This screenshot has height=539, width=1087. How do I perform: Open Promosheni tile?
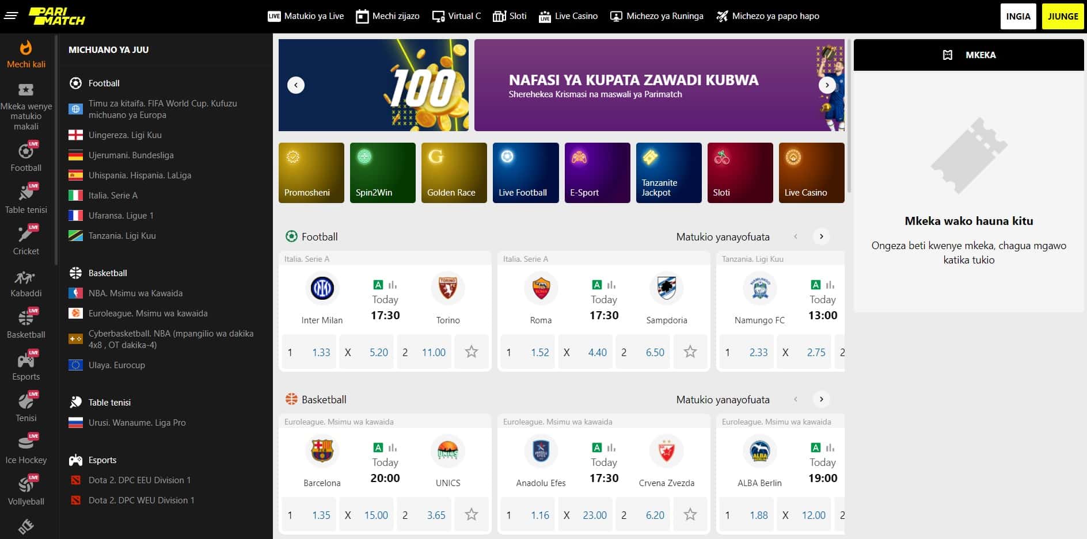coord(311,173)
